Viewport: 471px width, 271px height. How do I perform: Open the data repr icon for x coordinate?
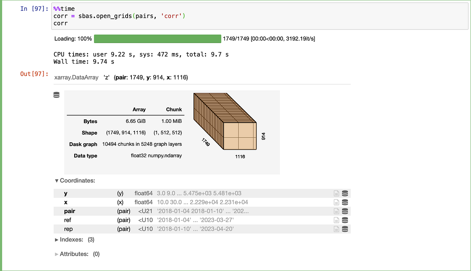point(336,202)
